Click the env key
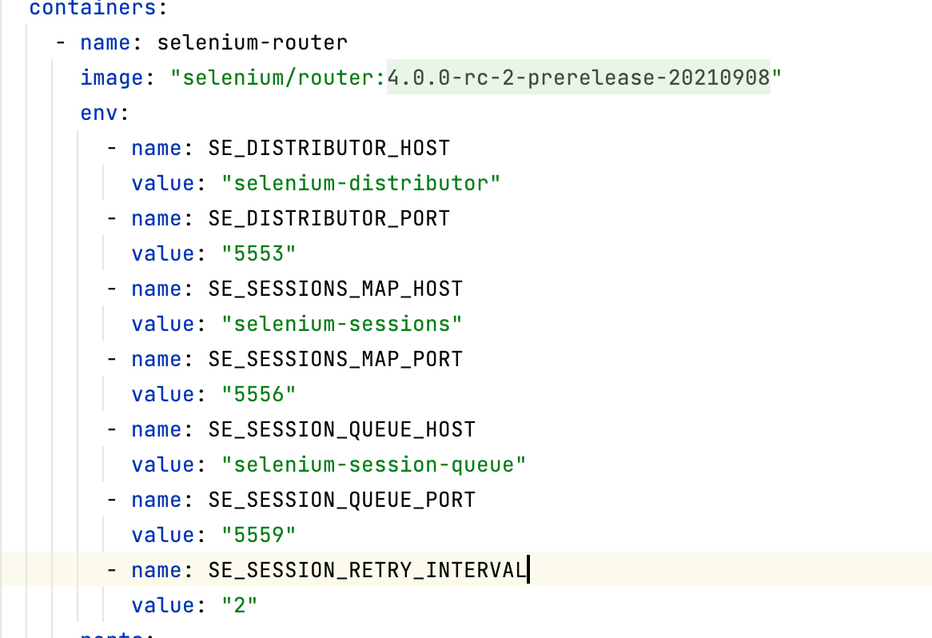The image size is (932, 638). point(99,113)
